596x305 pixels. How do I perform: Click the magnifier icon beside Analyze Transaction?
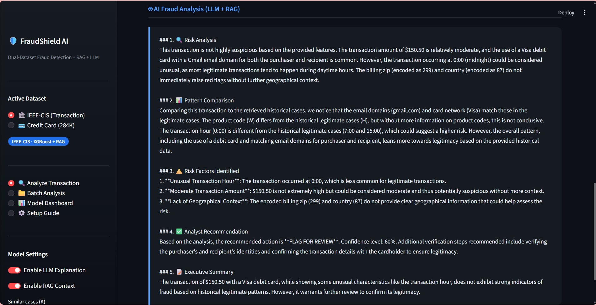coord(21,183)
